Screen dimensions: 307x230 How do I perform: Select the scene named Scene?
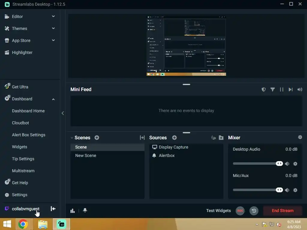(108, 147)
